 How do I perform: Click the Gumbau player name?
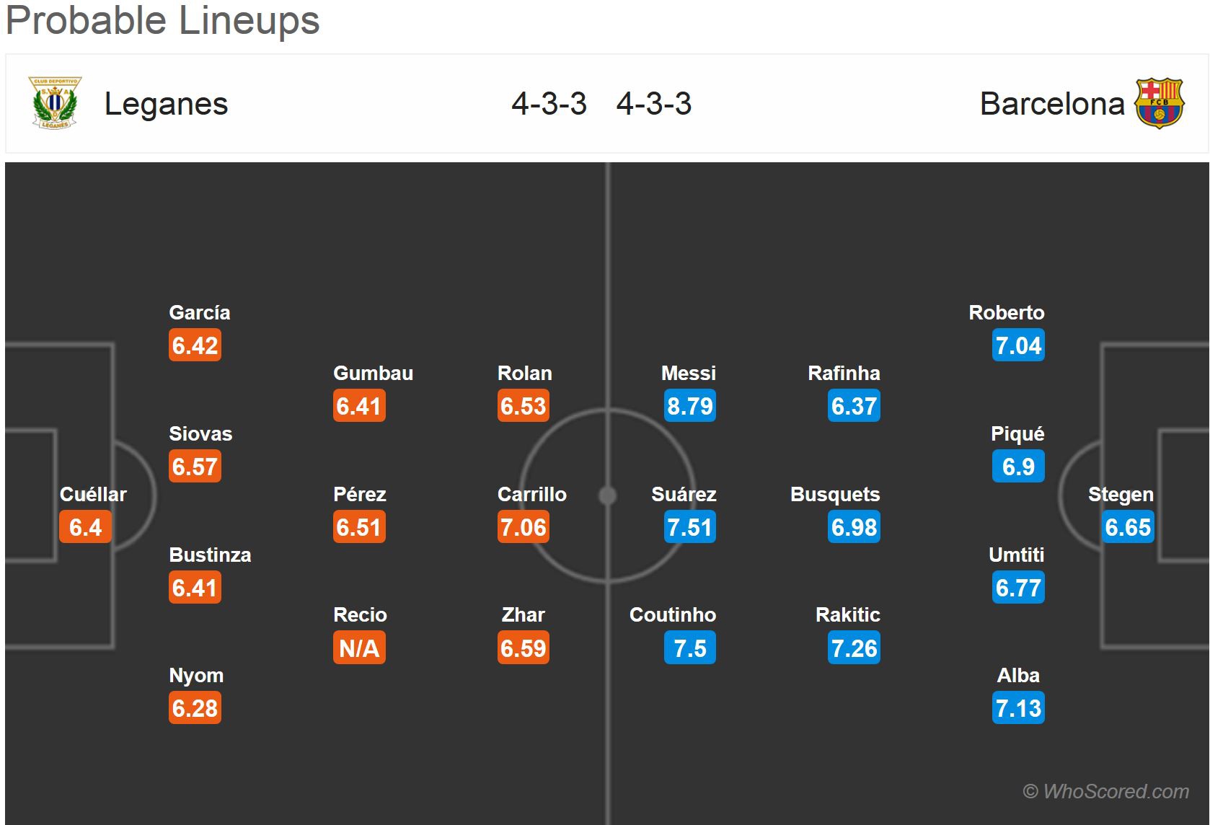[x=373, y=373]
